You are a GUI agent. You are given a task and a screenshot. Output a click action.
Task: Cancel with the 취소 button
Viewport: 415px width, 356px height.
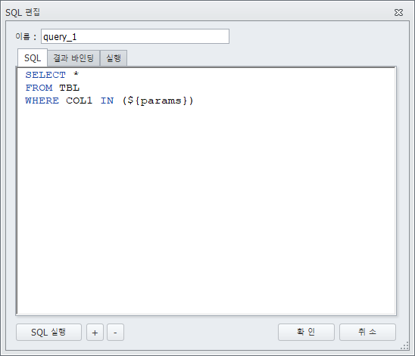367,332
